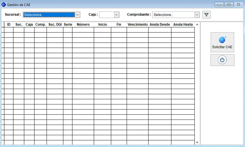The height and width of the screenshot is (147, 245).
Task: Open the Sucursal dropdown
Action: pyautogui.click(x=77, y=15)
